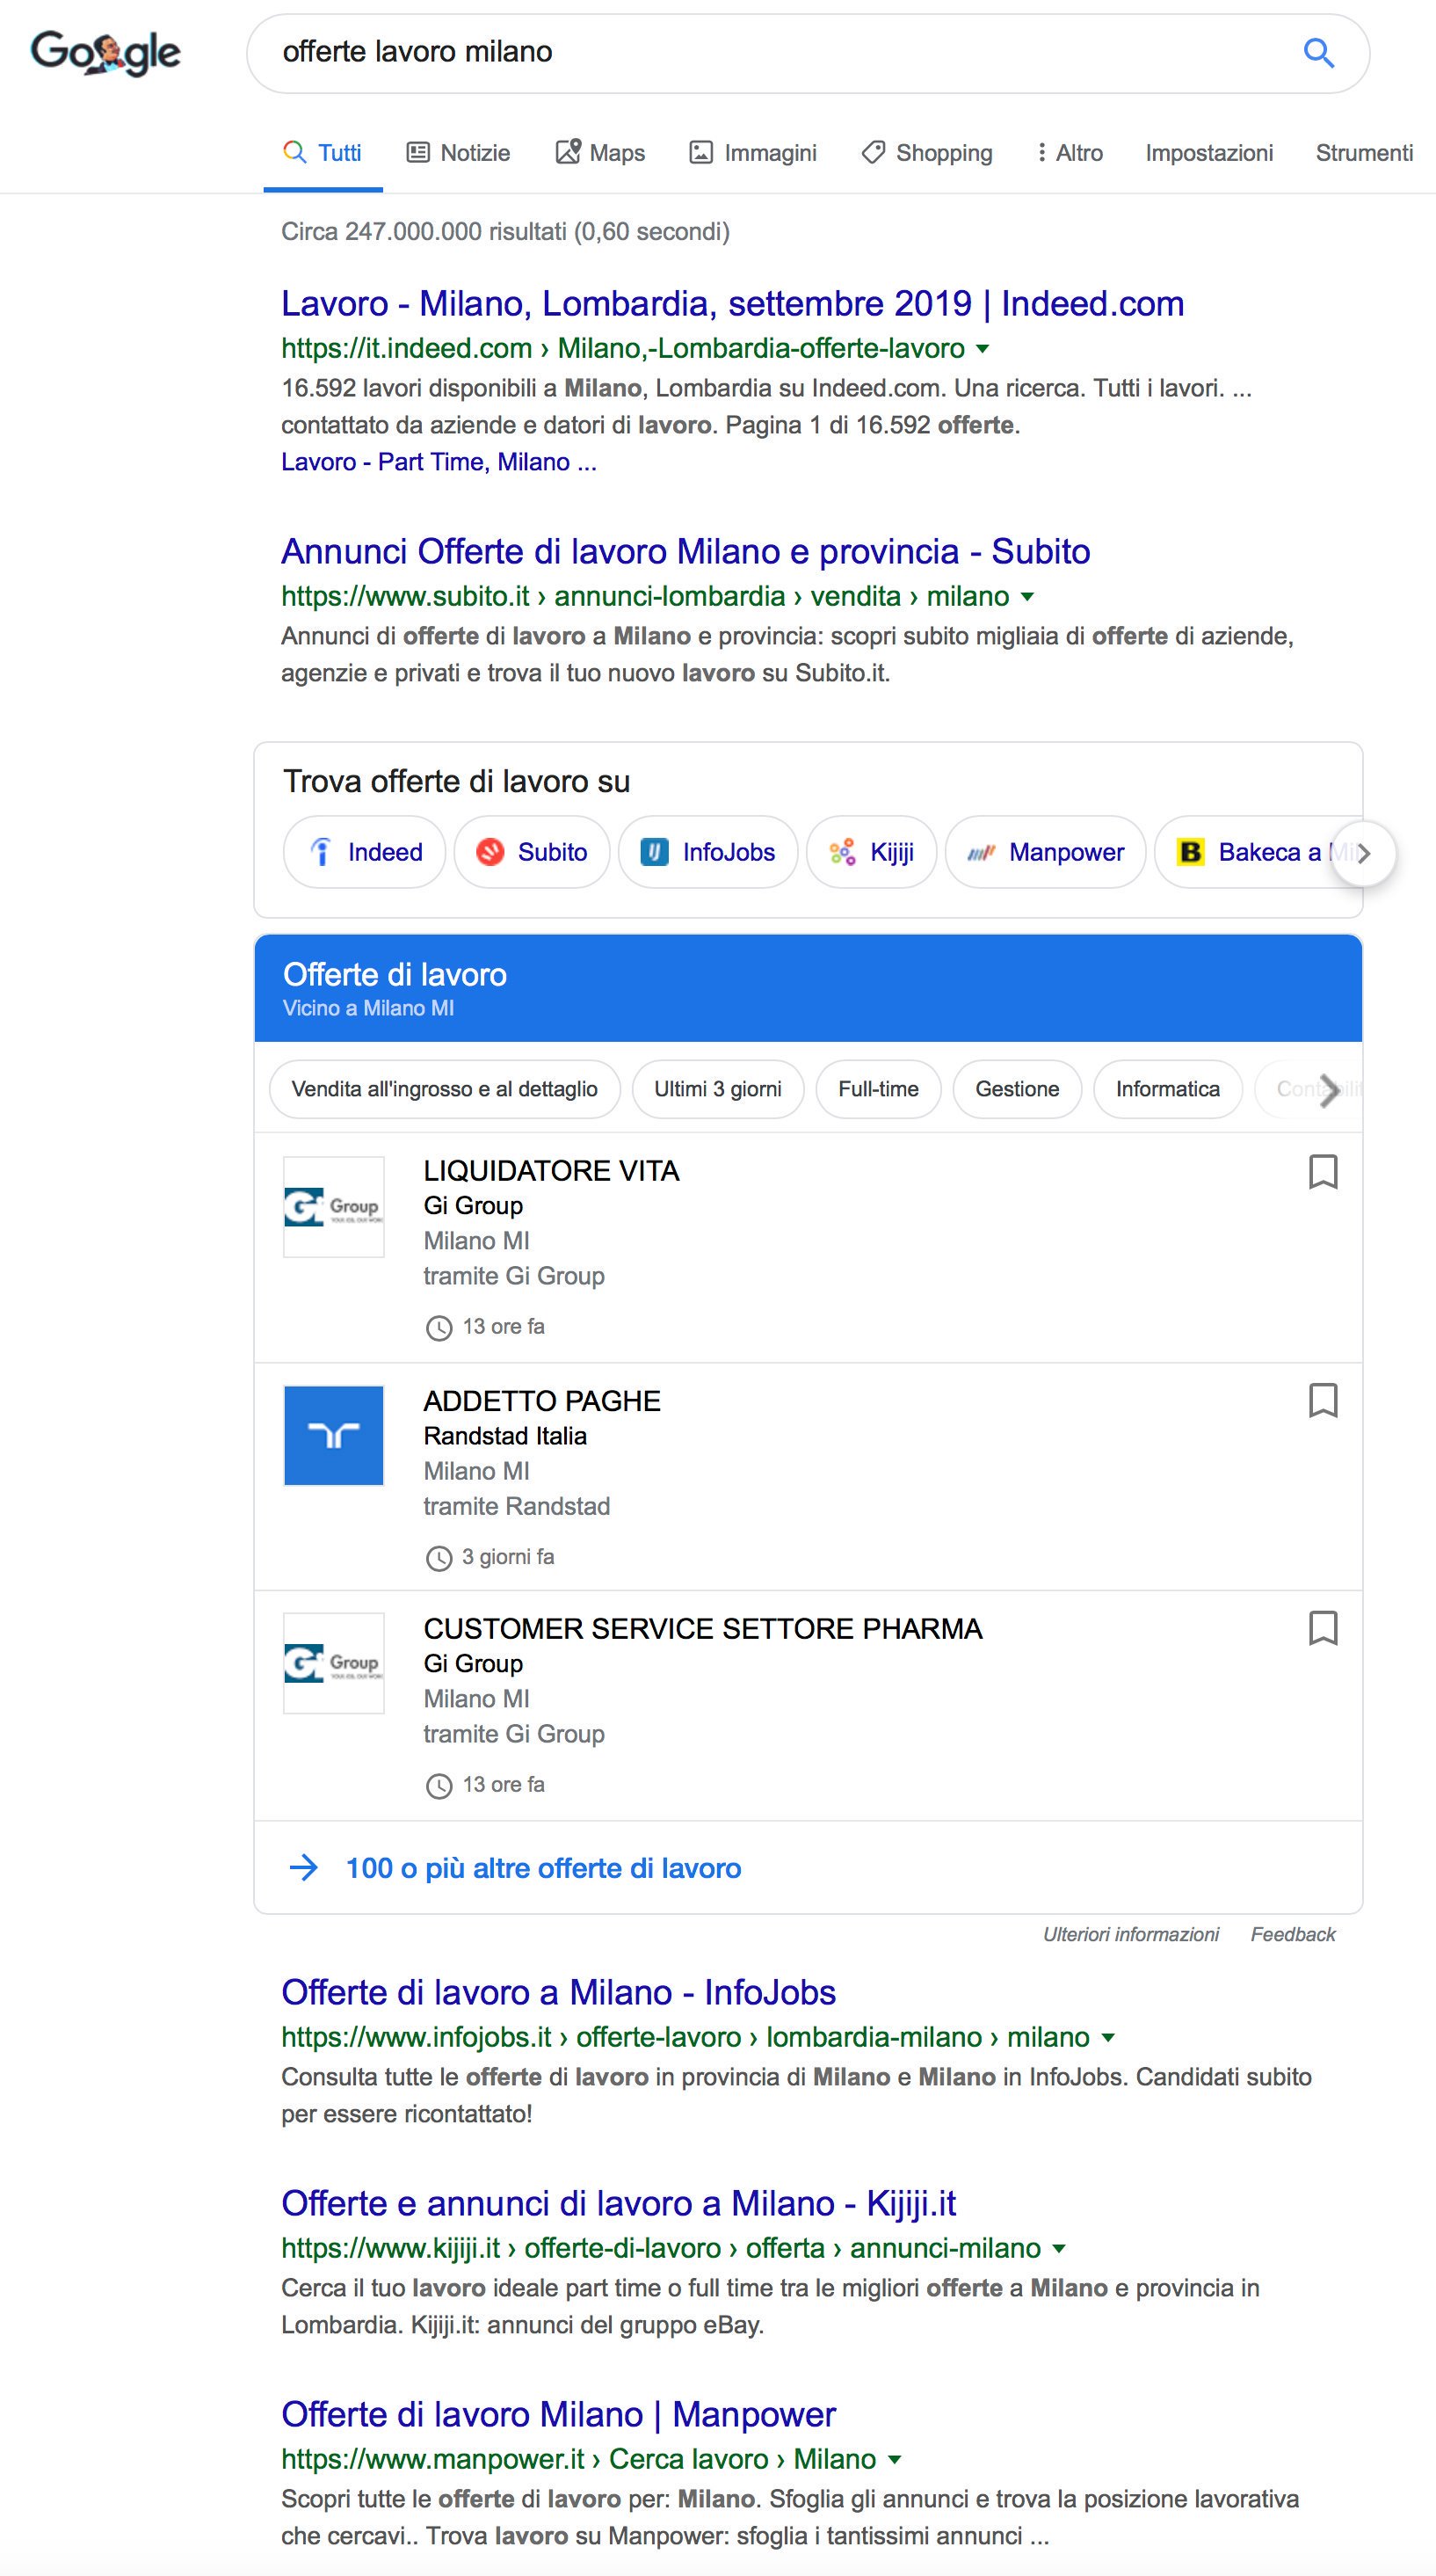Select the InfoJobs site chip
The height and width of the screenshot is (2576, 1436).
click(708, 852)
